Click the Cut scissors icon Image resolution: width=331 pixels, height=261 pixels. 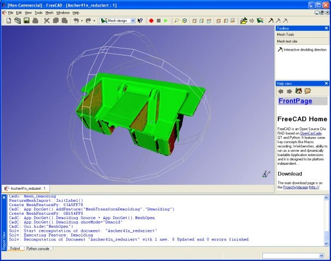click(47, 21)
